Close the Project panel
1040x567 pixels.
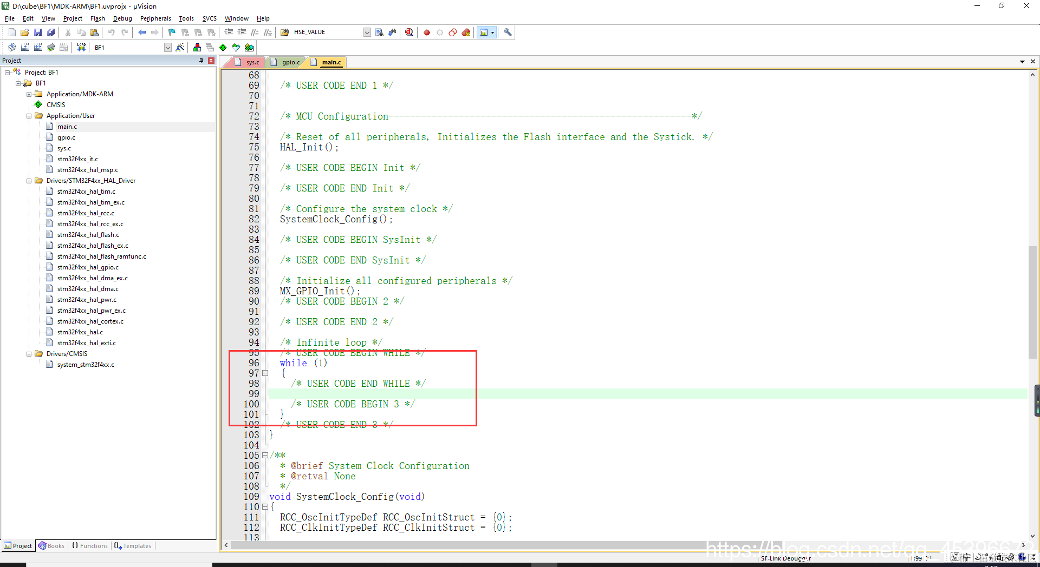click(x=211, y=61)
